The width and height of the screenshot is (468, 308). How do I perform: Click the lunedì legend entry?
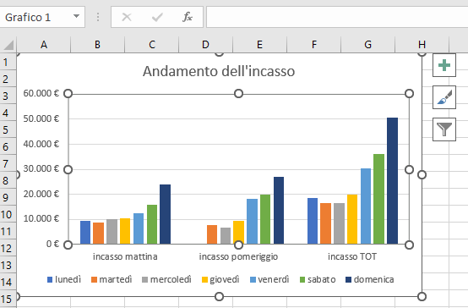[x=64, y=279]
